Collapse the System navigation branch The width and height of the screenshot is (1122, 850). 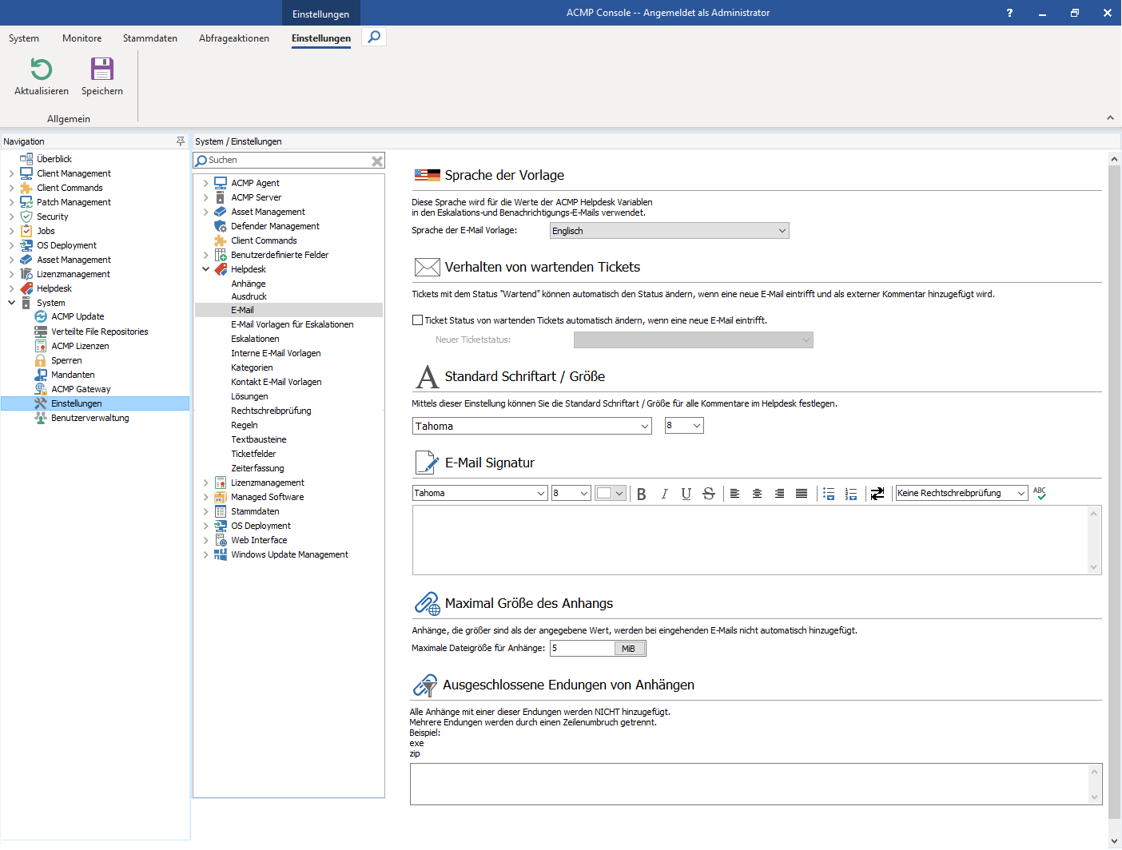pyautogui.click(x=12, y=302)
